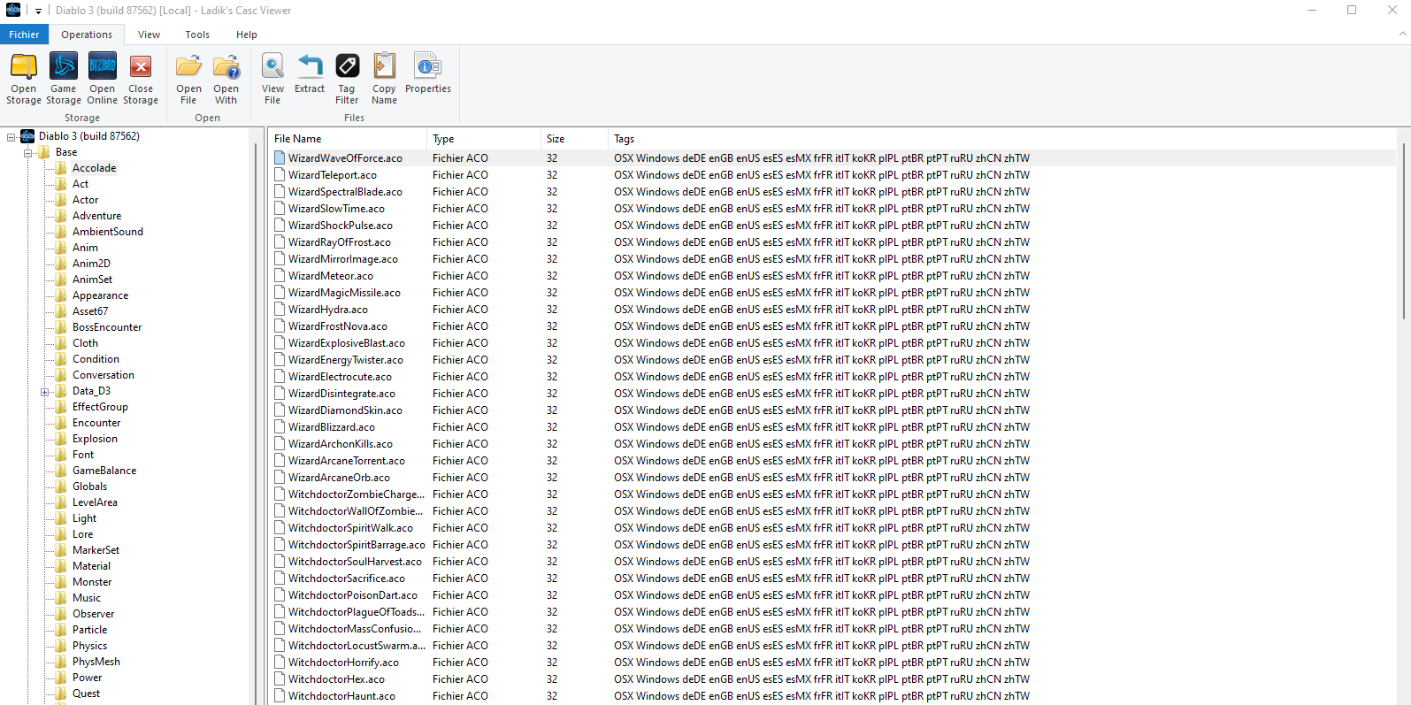This screenshot has width=1411, height=705.
Task: Click the file icon of WizardBlizzard.aco
Action: click(x=280, y=427)
